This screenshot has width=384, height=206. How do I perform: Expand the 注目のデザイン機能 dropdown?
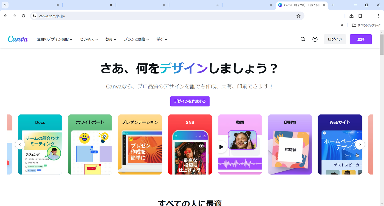[54, 39]
